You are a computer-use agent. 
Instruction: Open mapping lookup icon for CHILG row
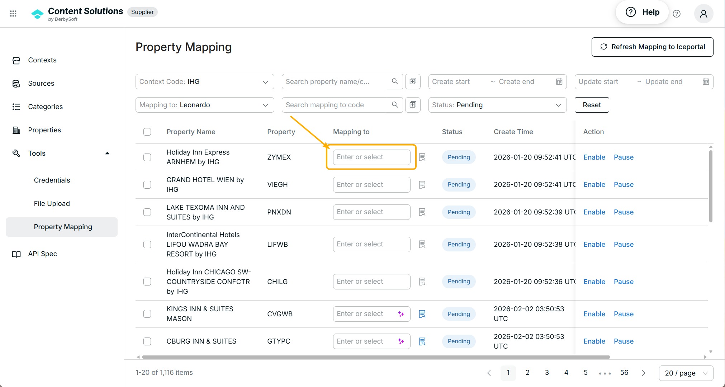pyautogui.click(x=422, y=282)
